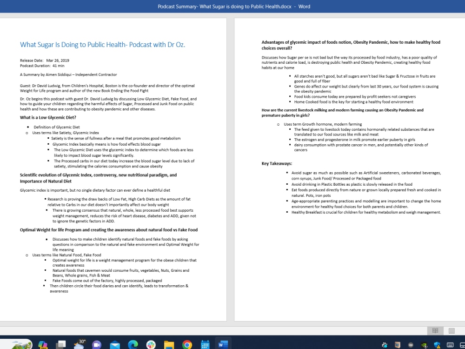
Task: Launch Microsoft Edge from the taskbar
Action: pos(133,345)
